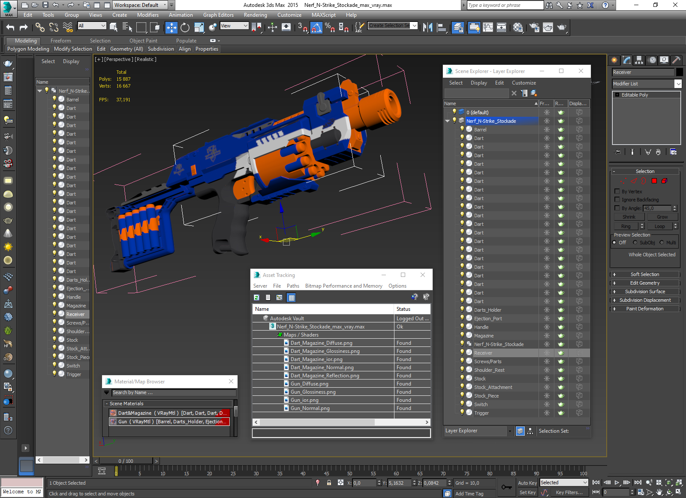Image resolution: width=686 pixels, height=498 pixels.
Task: Activate the Select Object tool
Action: 114,27
